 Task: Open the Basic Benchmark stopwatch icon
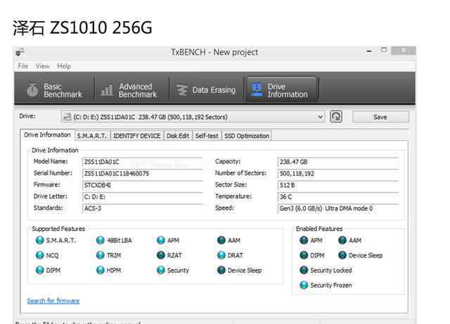pyautogui.click(x=32, y=90)
